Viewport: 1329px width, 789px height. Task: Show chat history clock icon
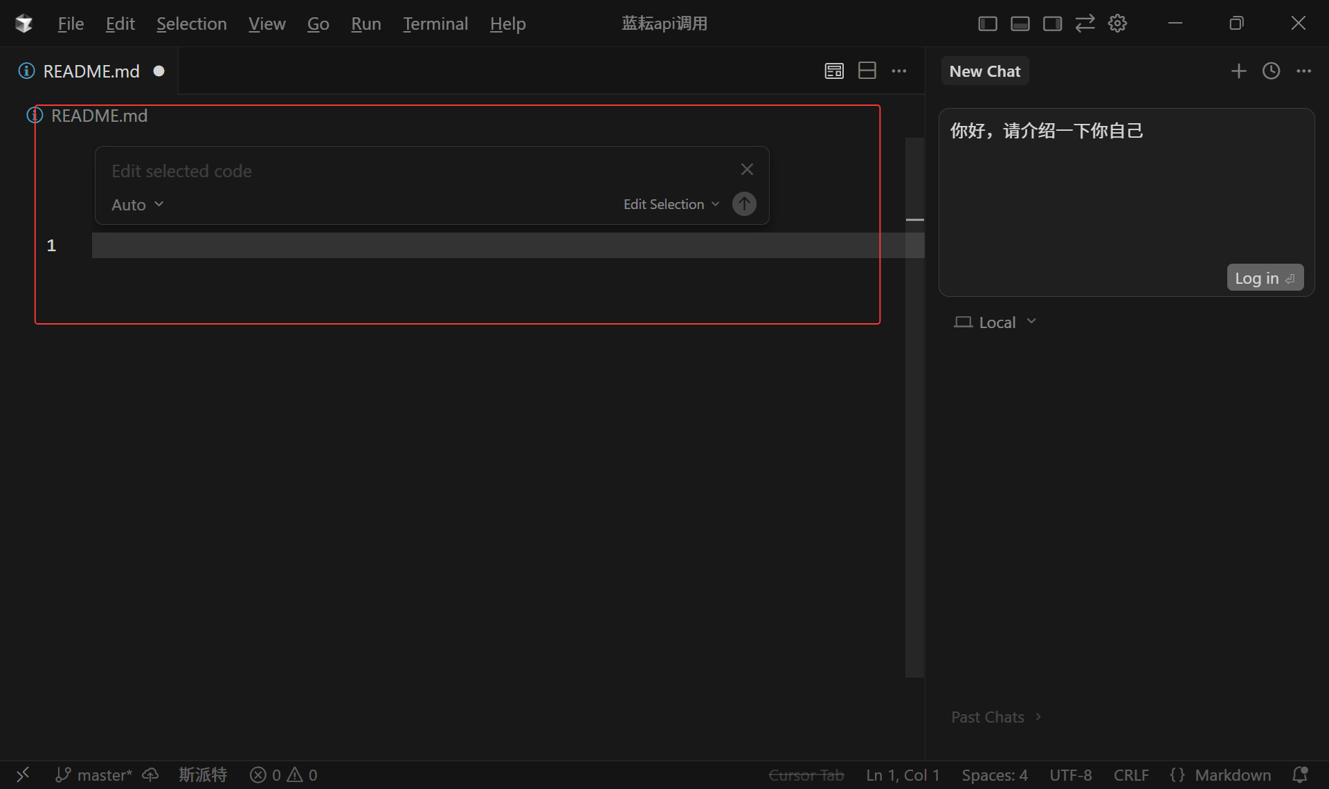[1271, 71]
